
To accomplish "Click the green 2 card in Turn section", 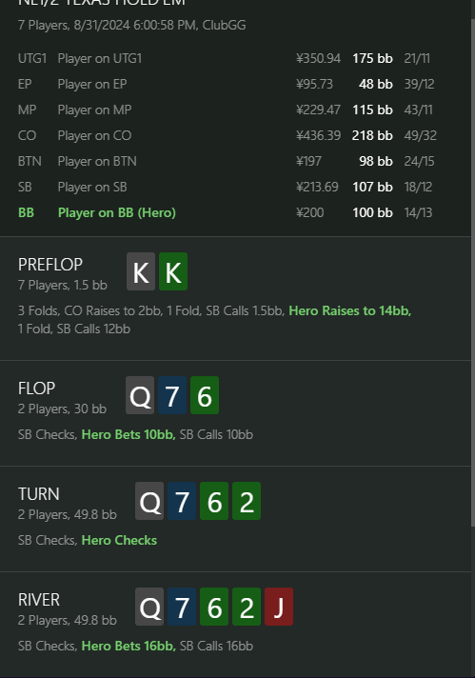I will tap(247, 501).
